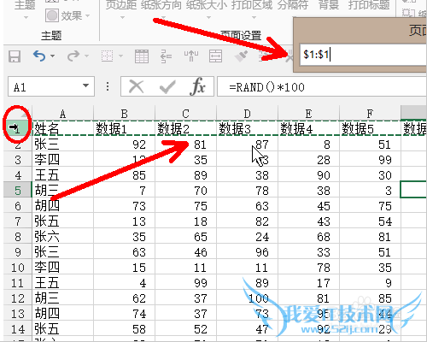The height and width of the screenshot is (342, 427).
Task: Click cell B2 showing 92
Action: tap(124, 144)
